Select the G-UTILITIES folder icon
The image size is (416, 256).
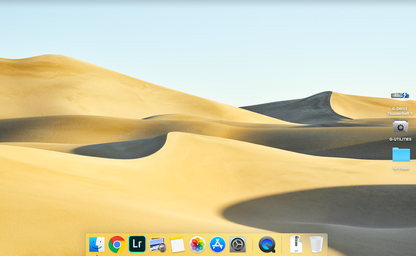click(401, 126)
